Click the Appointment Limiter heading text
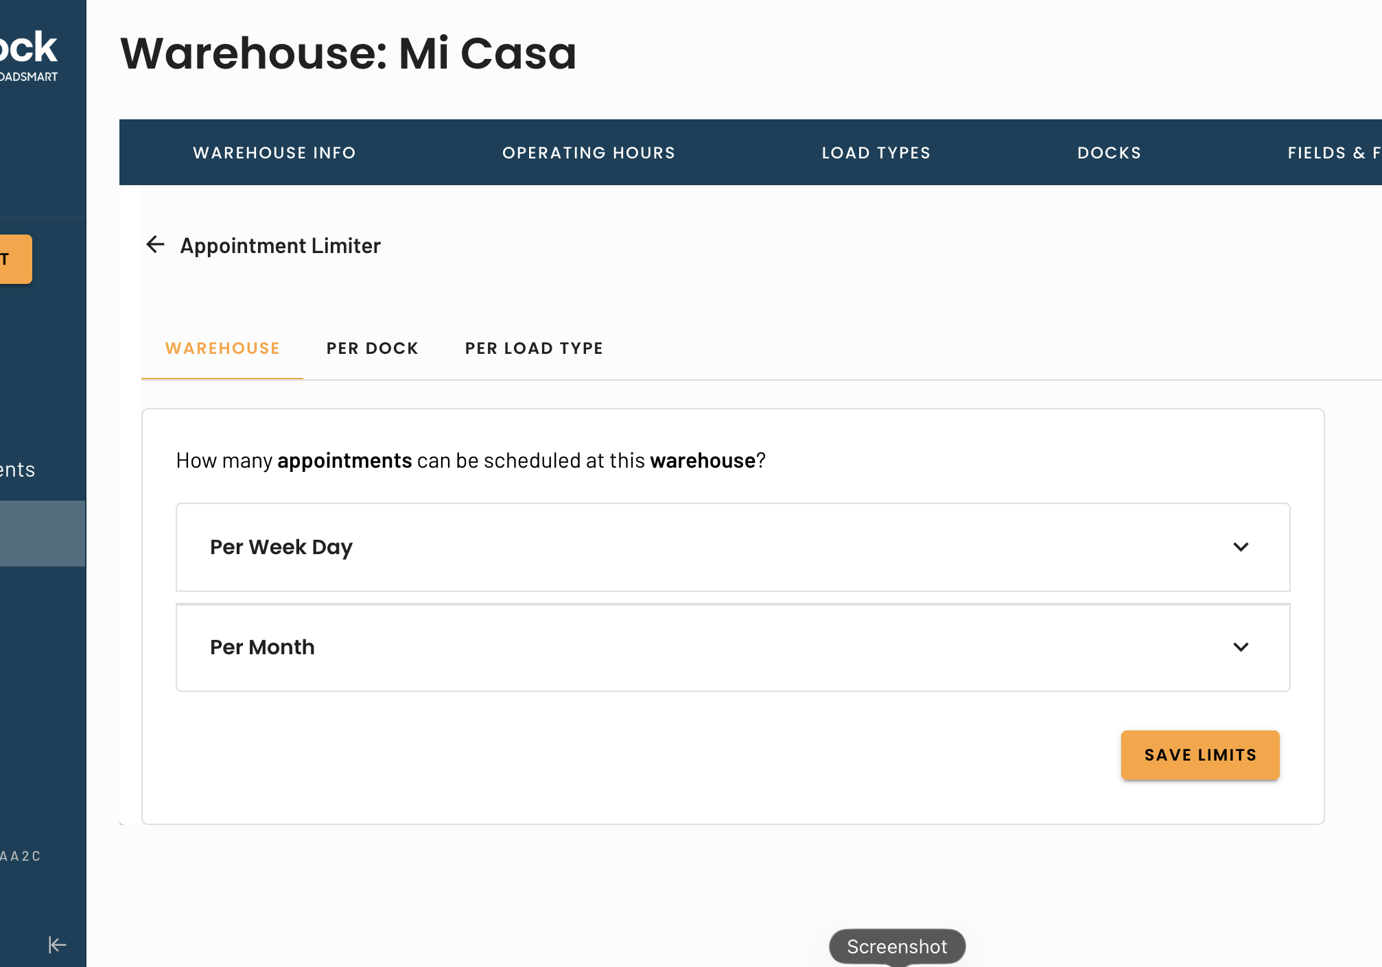This screenshot has height=967, width=1382. 280,246
